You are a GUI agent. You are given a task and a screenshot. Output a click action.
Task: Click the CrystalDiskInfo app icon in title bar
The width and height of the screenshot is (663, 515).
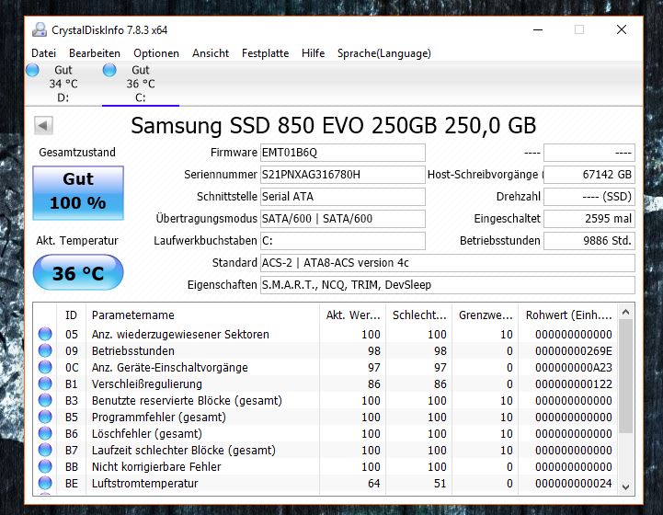(x=40, y=29)
